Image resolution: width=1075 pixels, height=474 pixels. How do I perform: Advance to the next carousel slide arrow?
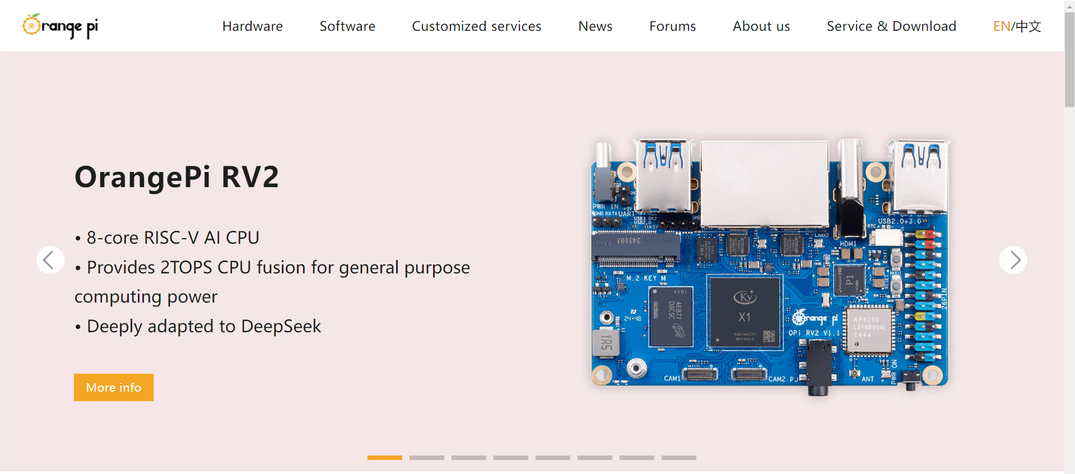1013,260
